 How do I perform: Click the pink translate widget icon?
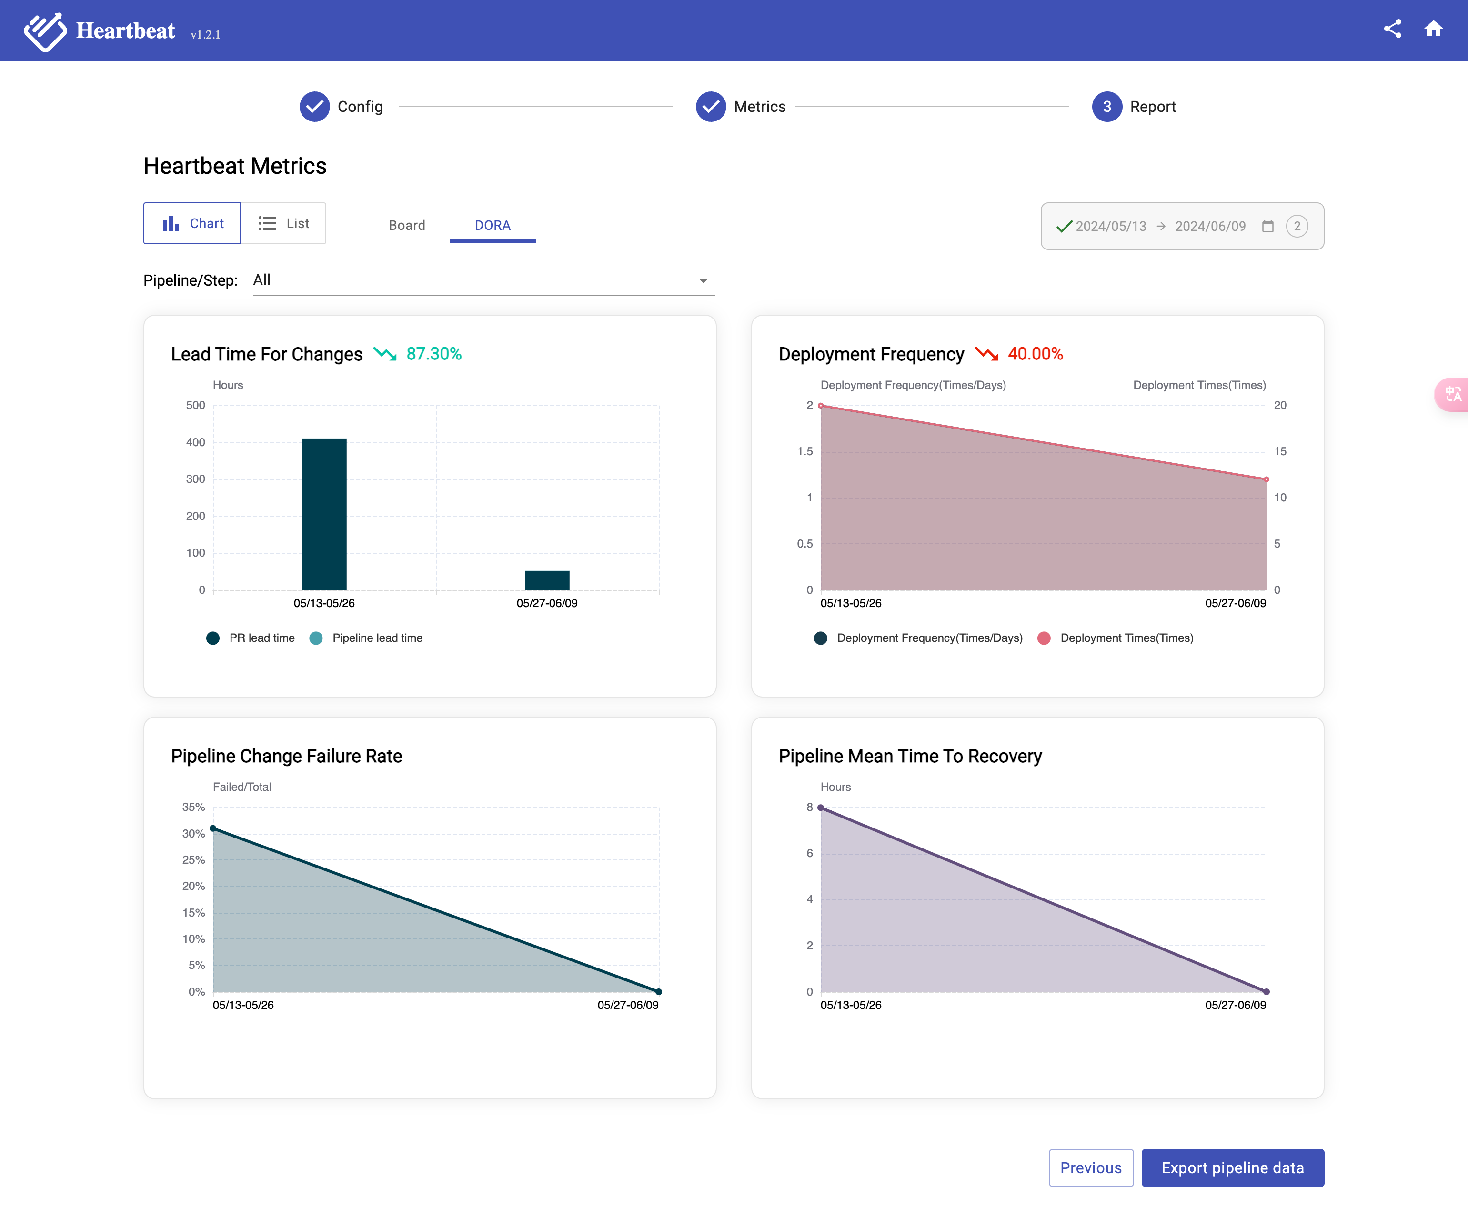1453,394
